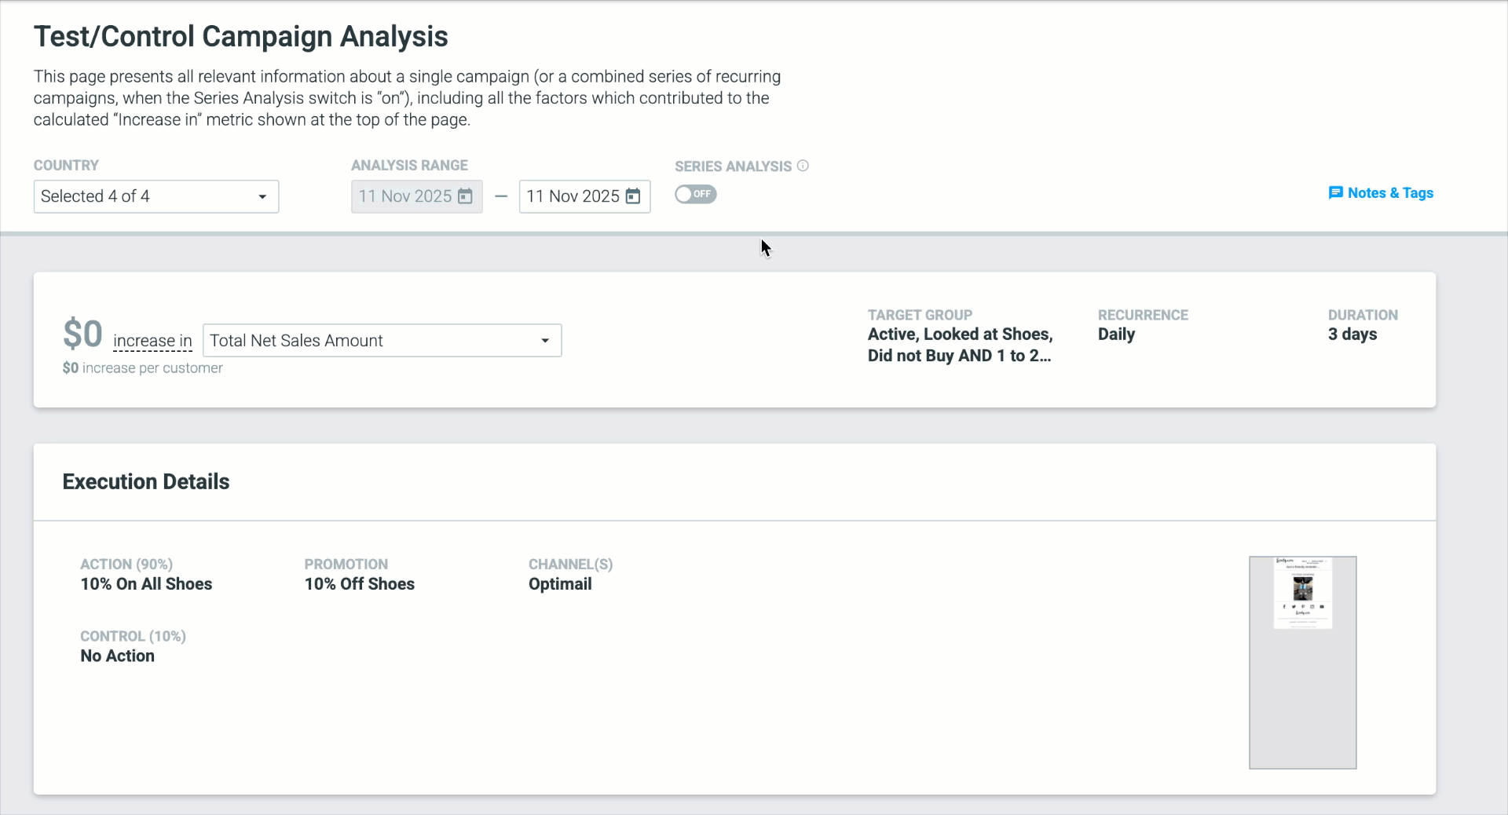Click the start date field 11 Nov 2025
This screenshot has height=815, width=1508.
(416, 196)
